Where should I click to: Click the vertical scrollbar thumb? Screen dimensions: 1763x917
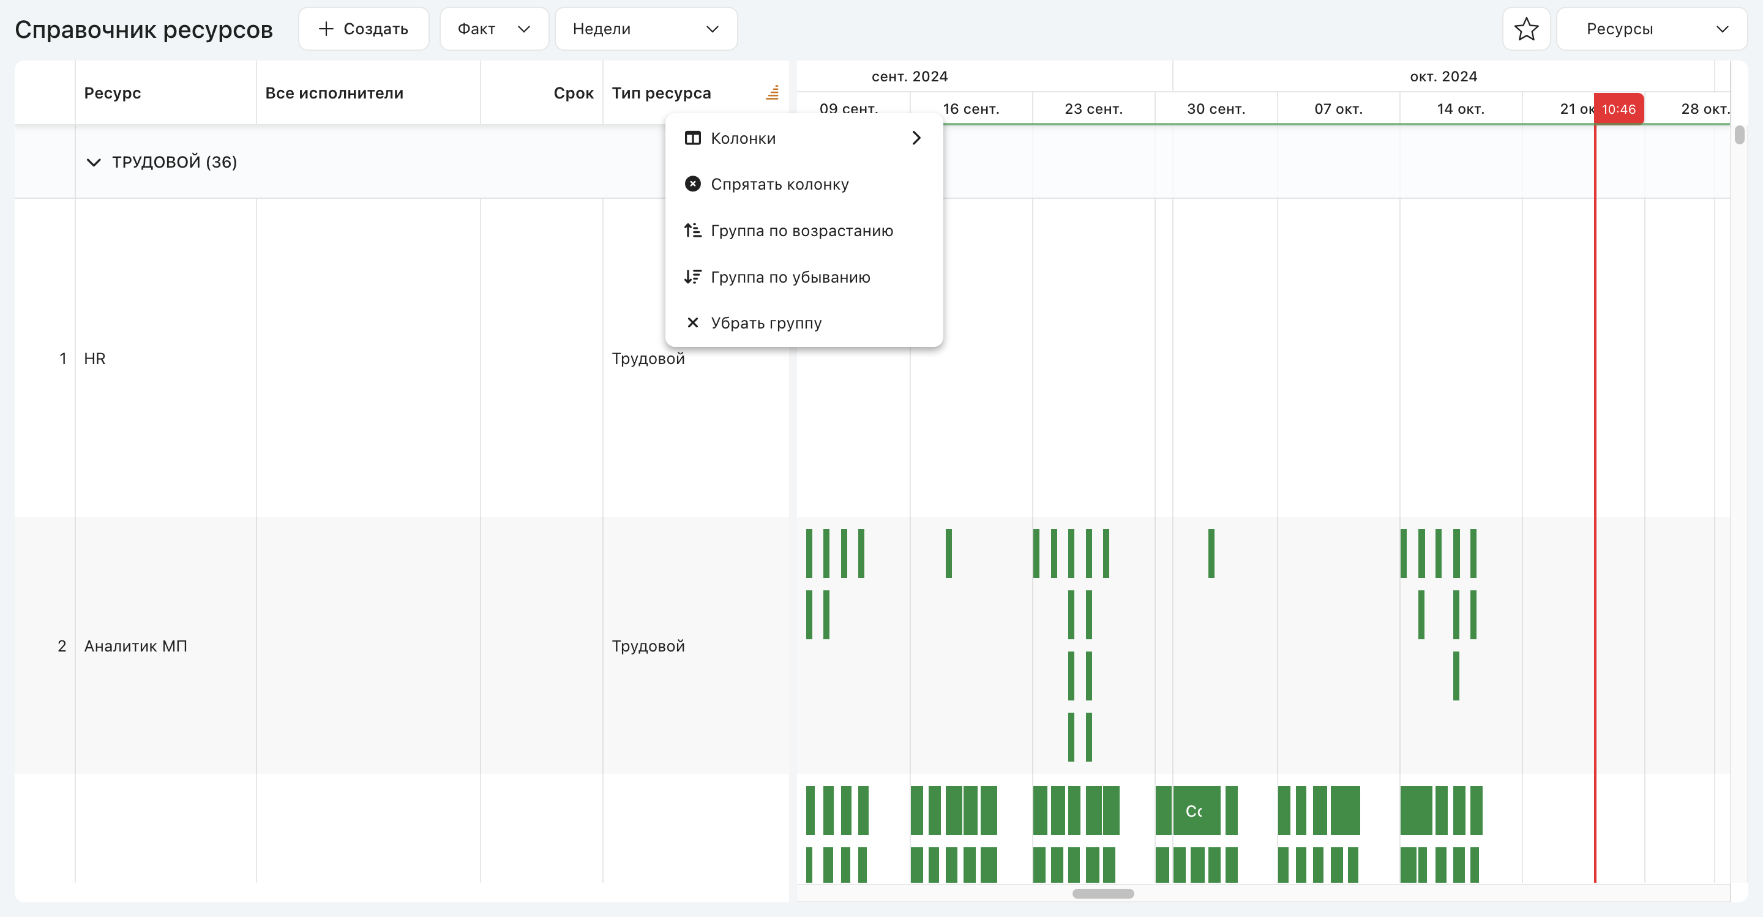[x=1739, y=135]
